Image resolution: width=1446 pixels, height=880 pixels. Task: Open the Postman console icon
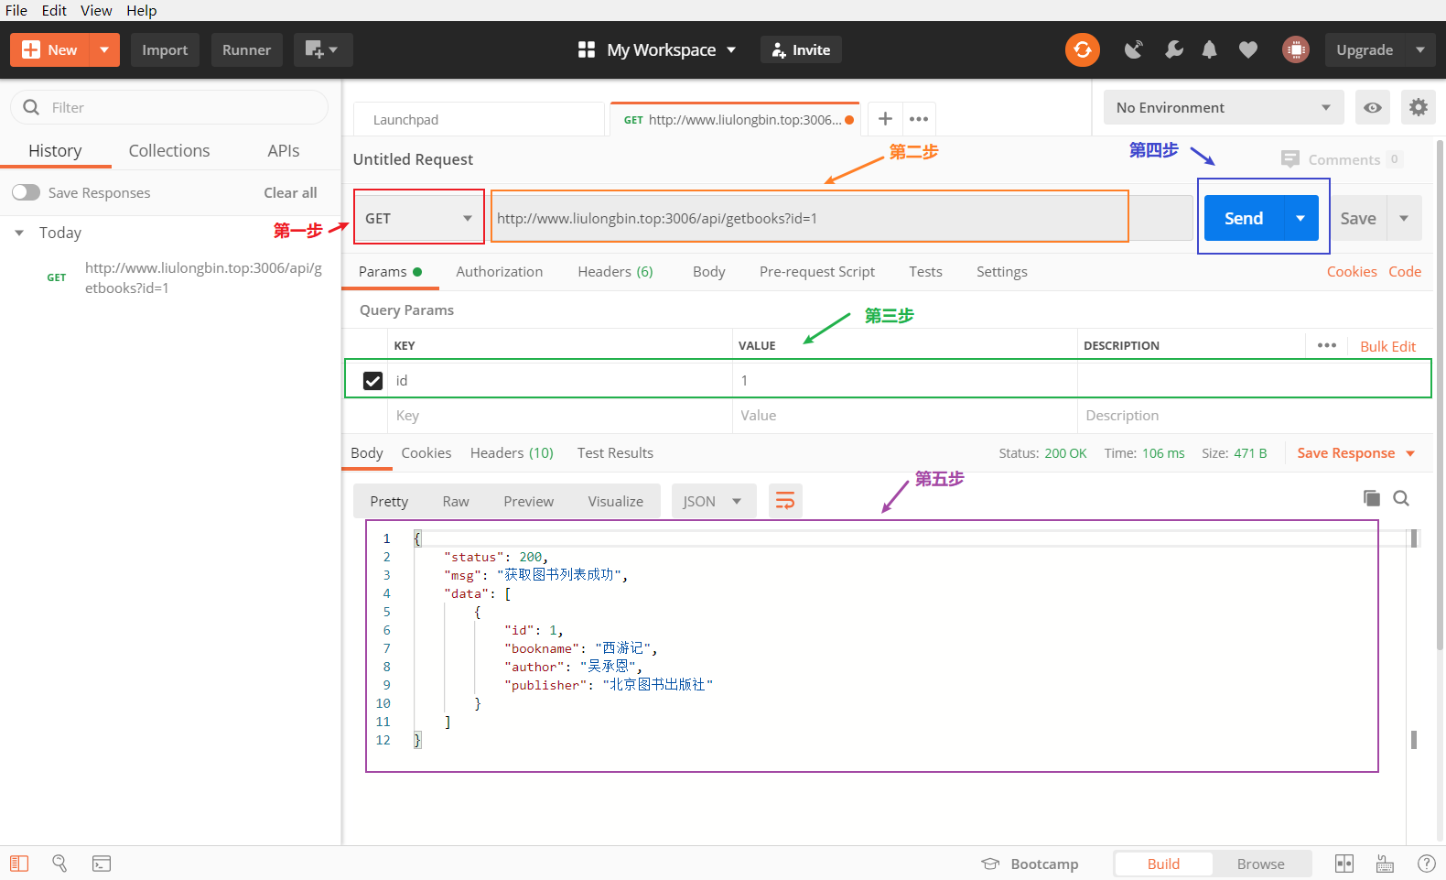[102, 864]
